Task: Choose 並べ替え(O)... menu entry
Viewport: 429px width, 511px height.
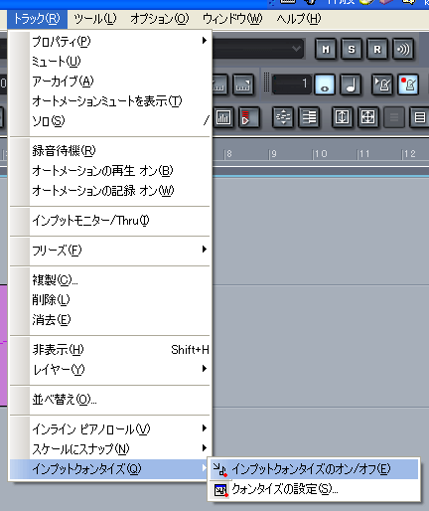Action: 110,400
